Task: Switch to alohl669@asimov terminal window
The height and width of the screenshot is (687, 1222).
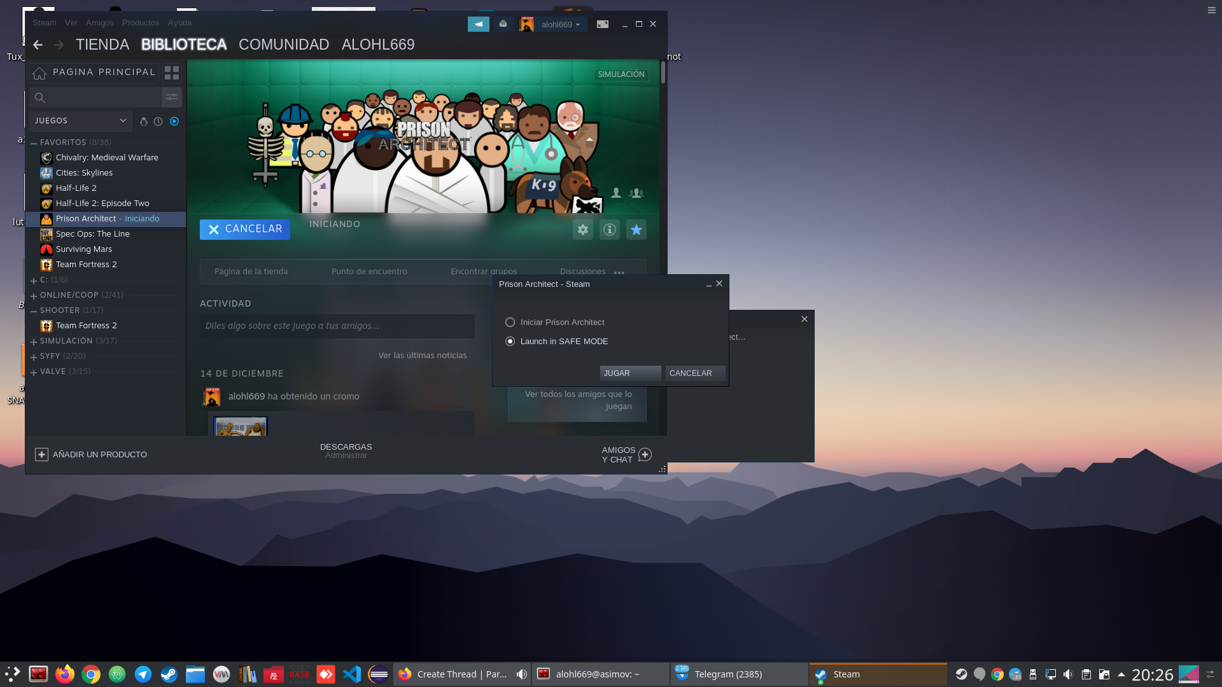Action: click(600, 674)
